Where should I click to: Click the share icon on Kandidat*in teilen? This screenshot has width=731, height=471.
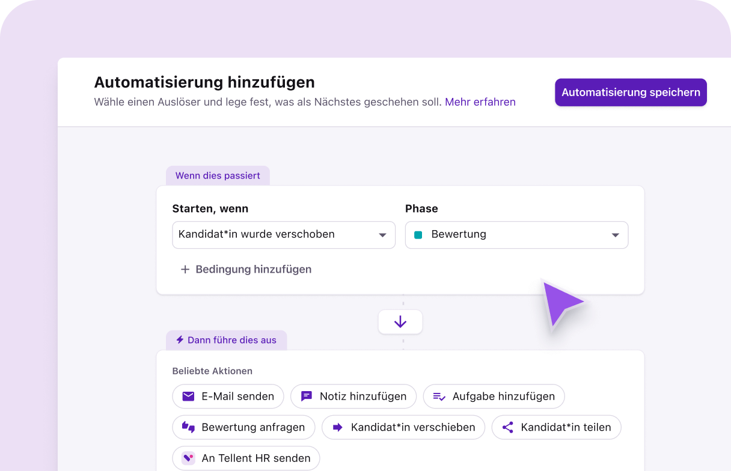(508, 427)
